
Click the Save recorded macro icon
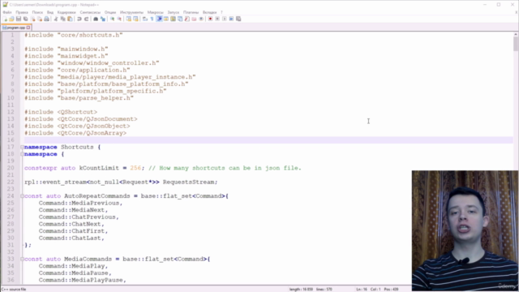coord(238,19)
